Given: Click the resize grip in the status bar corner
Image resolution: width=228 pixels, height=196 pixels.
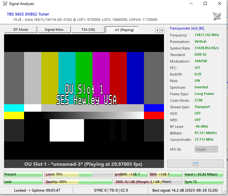Looking at the screenshot, I should click(x=224, y=192).
